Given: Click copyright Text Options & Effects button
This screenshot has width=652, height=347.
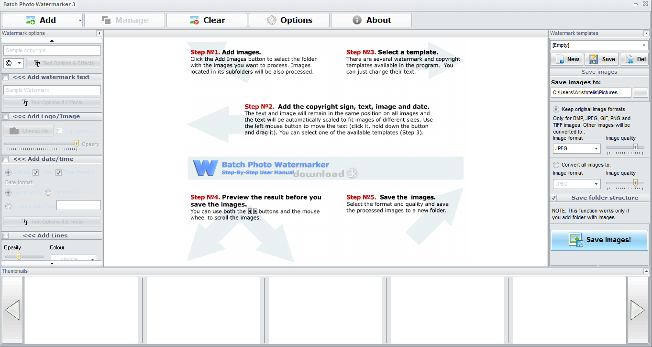Looking at the screenshot, I should (x=64, y=63).
